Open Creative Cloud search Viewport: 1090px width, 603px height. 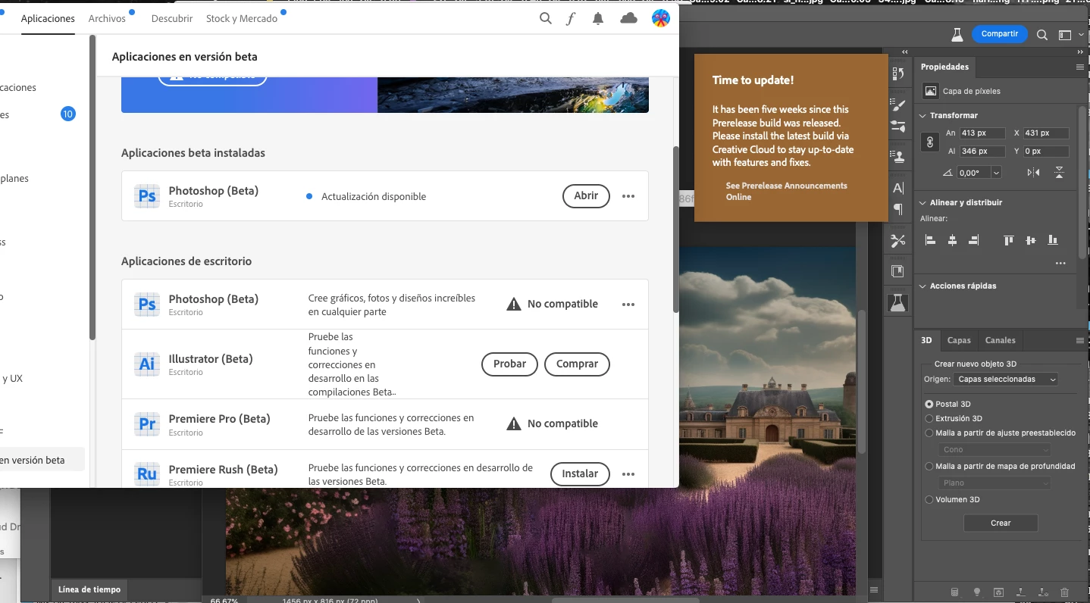pyautogui.click(x=545, y=19)
